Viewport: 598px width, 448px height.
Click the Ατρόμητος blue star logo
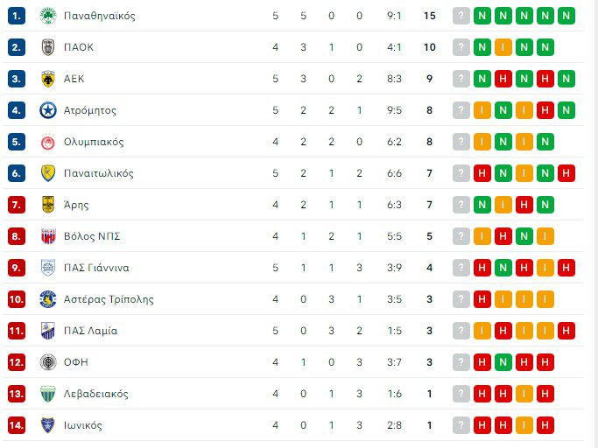48,110
